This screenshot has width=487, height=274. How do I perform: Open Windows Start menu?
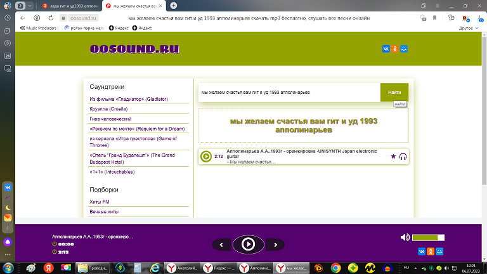(8, 268)
